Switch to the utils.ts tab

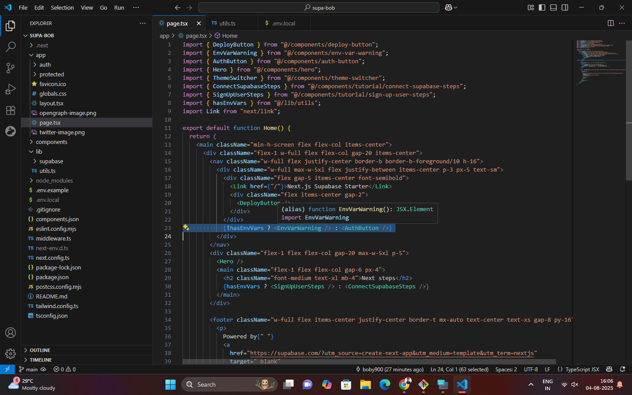tap(231, 23)
